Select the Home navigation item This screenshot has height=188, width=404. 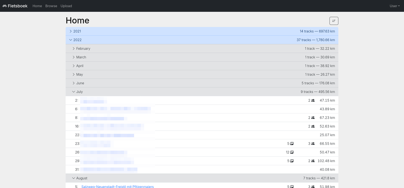[37, 6]
